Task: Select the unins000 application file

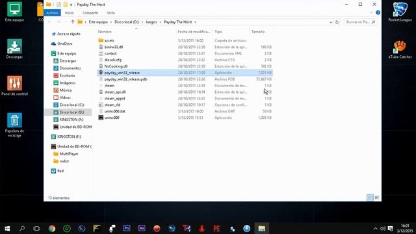Action: [x=112, y=118]
